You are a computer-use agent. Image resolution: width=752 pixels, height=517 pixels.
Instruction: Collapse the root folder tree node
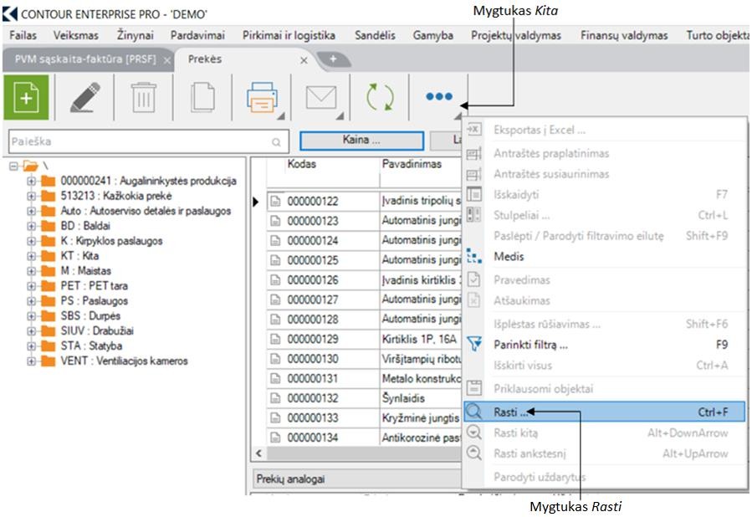(13, 166)
